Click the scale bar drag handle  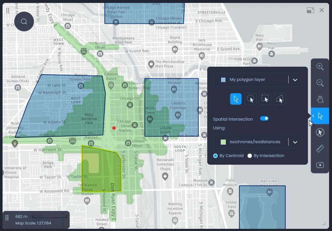(7, 218)
